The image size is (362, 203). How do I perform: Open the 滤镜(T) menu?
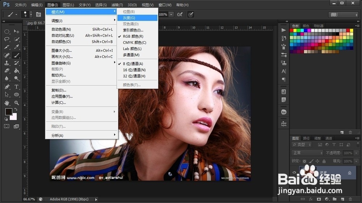[x=117, y=5]
